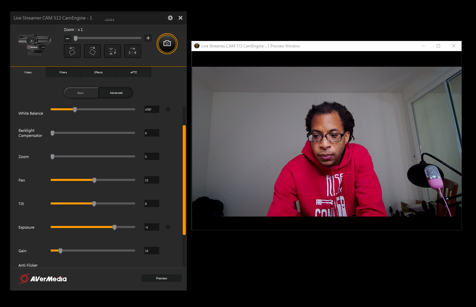Flip the image vertically
Image resolution: width=476 pixels, height=307 pixels.
[113, 51]
